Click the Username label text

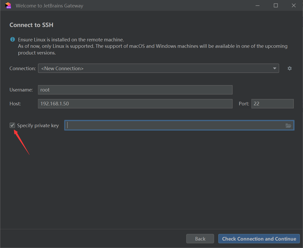click(21, 90)
